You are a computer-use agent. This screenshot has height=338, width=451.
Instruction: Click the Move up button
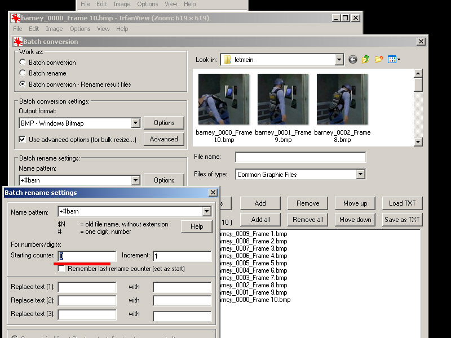[355, 203]
